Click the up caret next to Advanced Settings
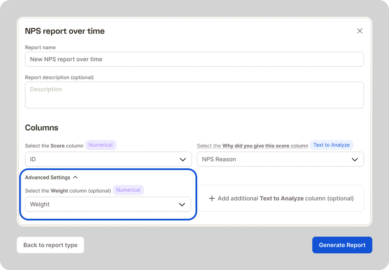 (76, 177)
